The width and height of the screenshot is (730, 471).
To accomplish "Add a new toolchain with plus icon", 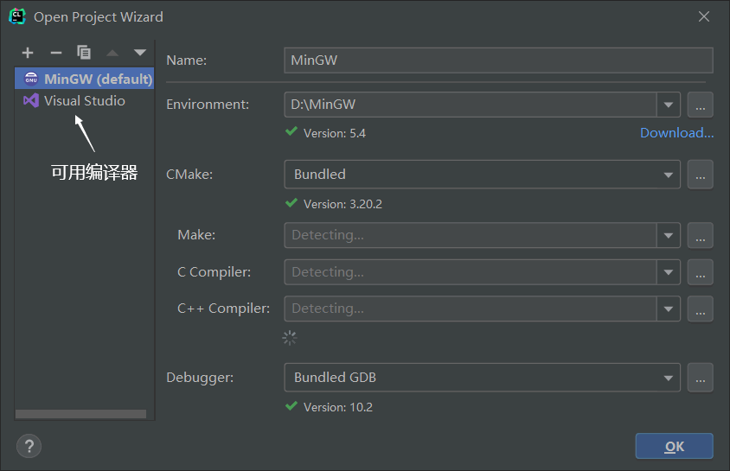I will 28,53.
